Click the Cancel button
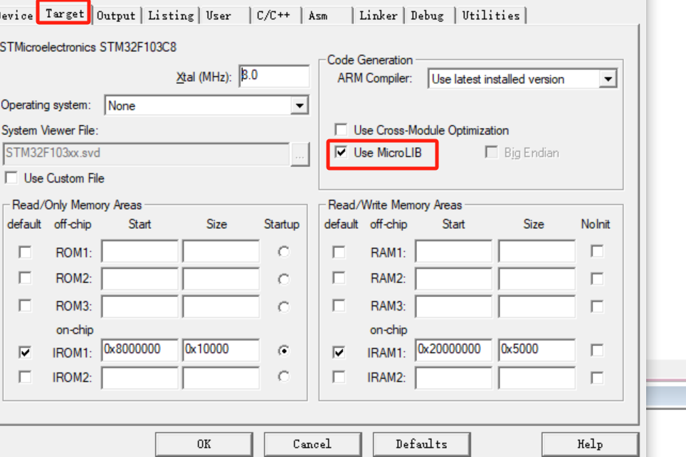 (x=312, y=444)
